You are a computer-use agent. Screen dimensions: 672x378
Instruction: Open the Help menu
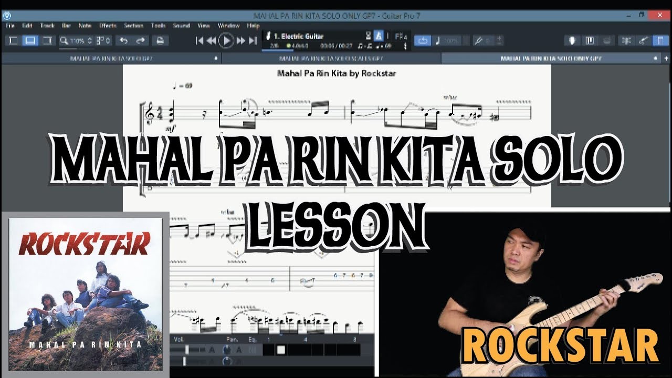click(x=253, y=25)
